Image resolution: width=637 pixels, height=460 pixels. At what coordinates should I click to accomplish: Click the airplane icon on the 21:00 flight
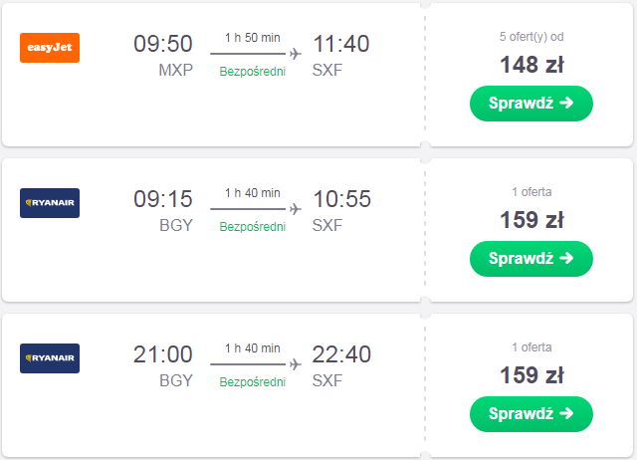click(x=295, y=363)
